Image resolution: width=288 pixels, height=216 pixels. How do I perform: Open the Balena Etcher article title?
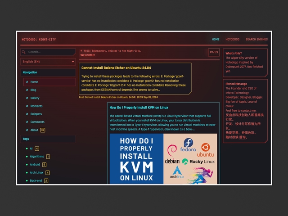pos(115,68)
